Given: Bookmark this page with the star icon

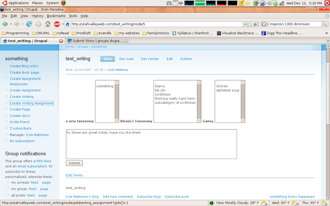Looking at the screenshot, I should [250, 24].
